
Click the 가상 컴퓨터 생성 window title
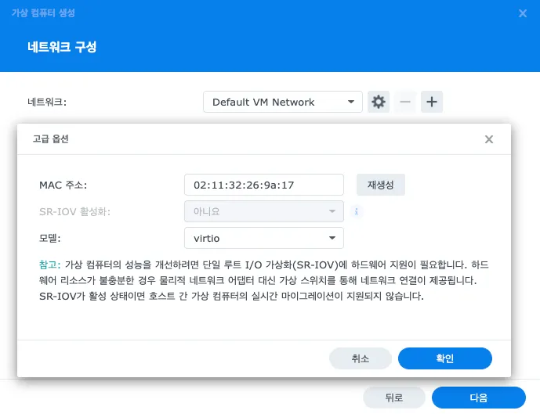43,13
